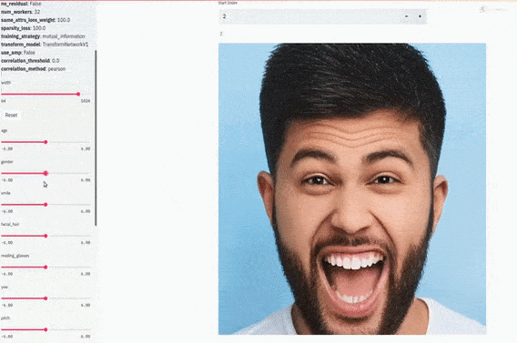Click the 'no_residual: False' text

coord(21,4)
